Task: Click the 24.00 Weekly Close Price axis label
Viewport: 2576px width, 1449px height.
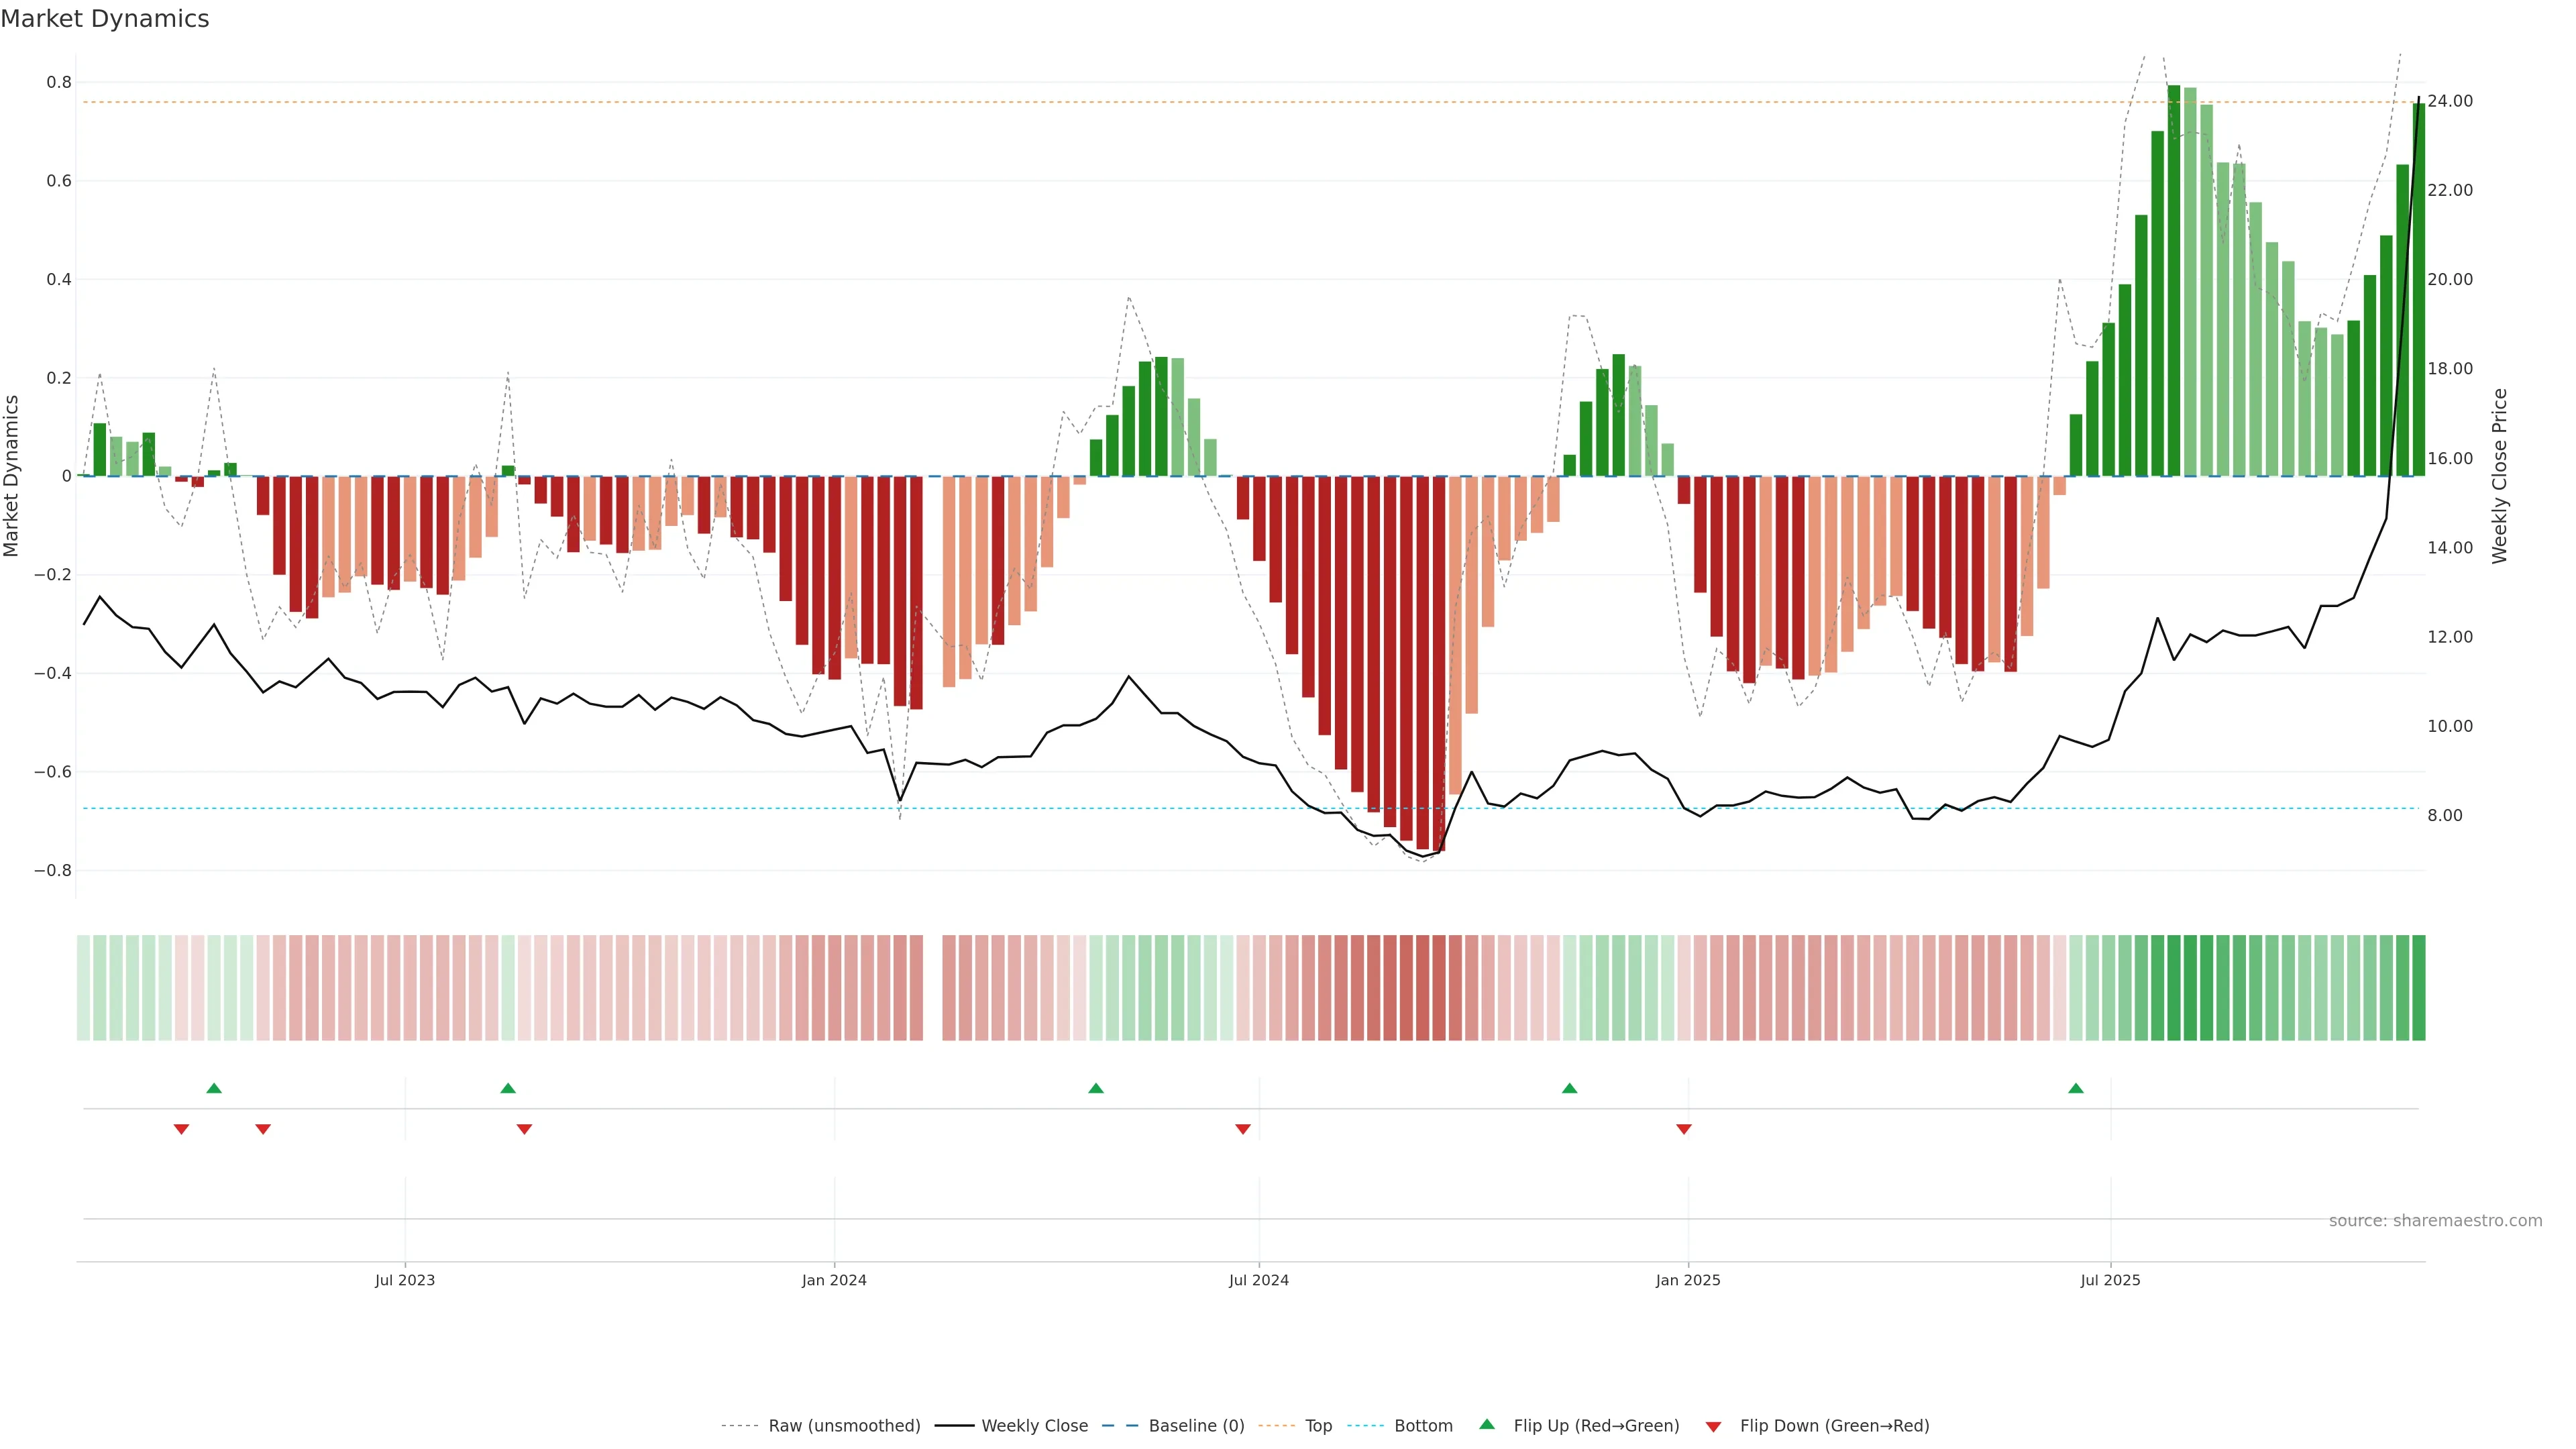Action: pos(2450,101)
